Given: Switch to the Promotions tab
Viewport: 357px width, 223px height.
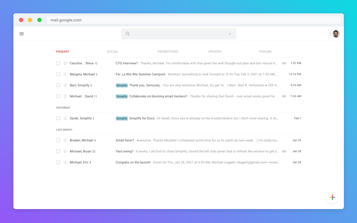Looking at the screenshot, I should [x=168, y=52].
